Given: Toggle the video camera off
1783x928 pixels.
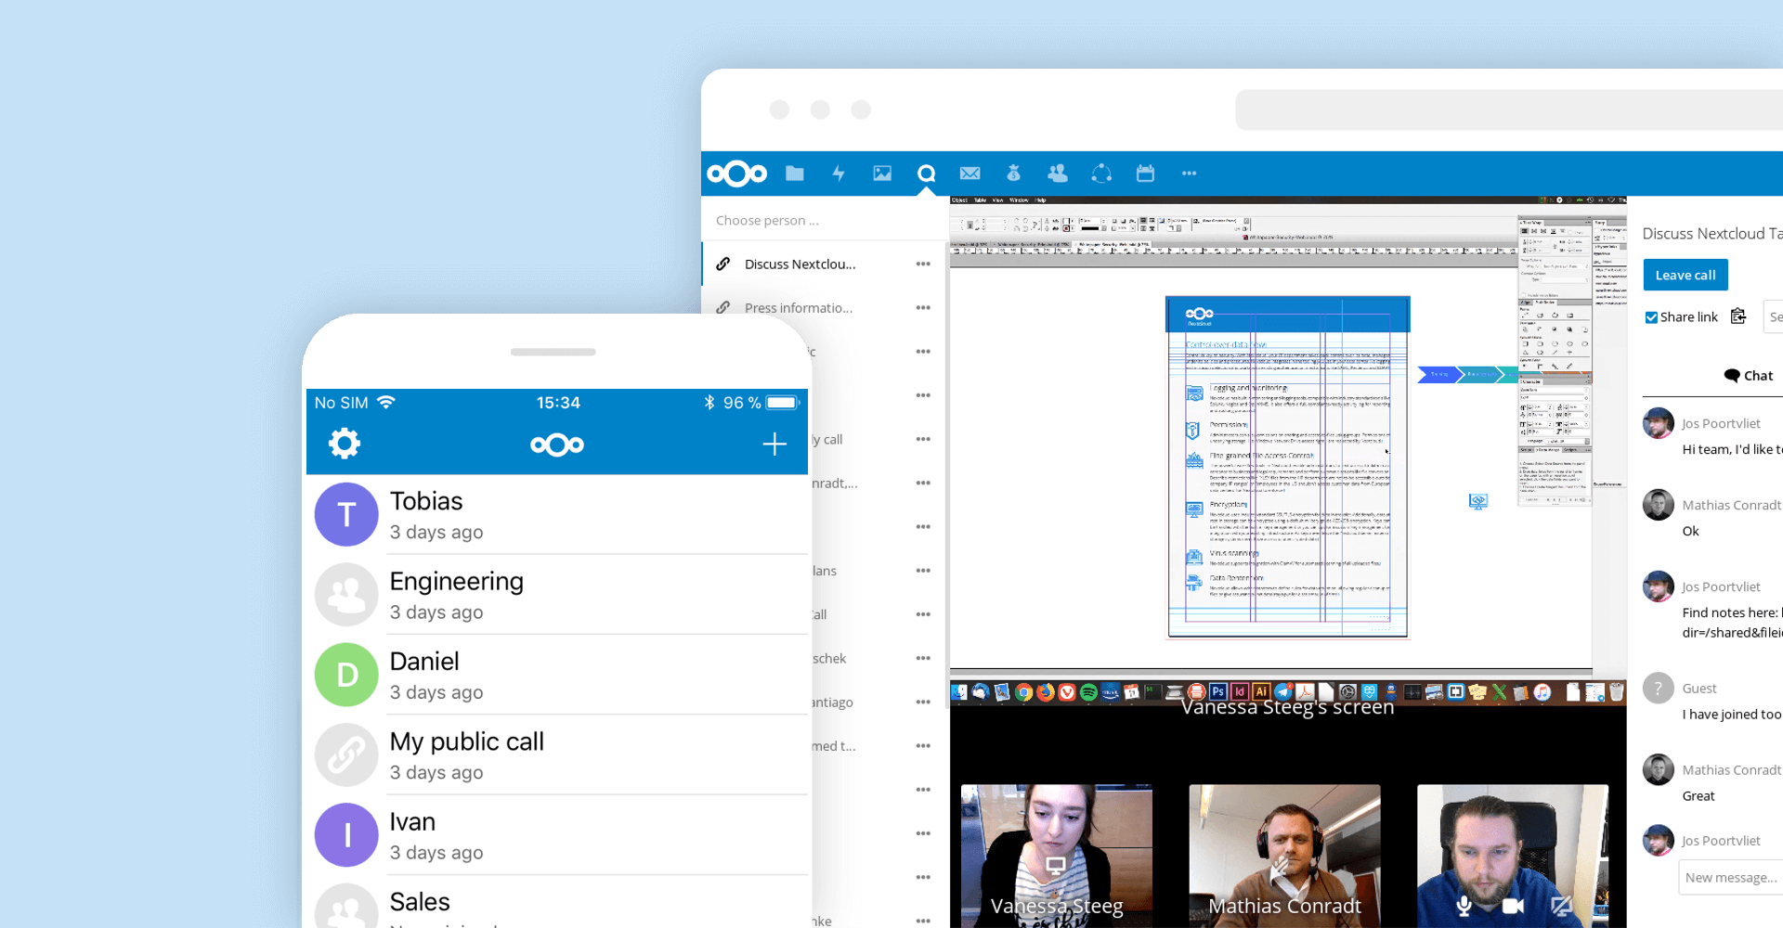Looking at the screenshot, I should point(1514,906).
